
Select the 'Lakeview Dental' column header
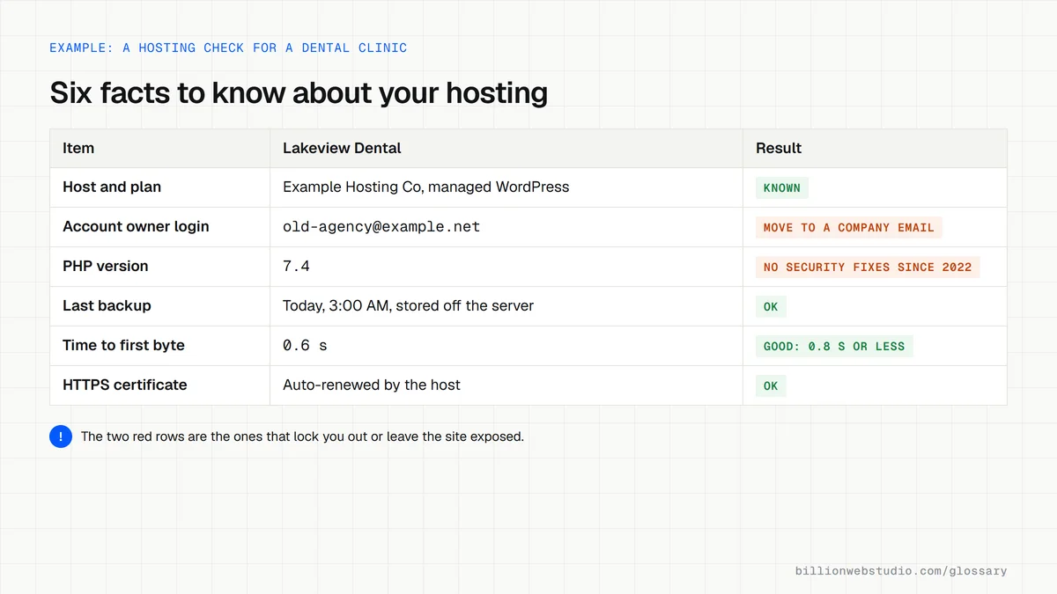342,148
